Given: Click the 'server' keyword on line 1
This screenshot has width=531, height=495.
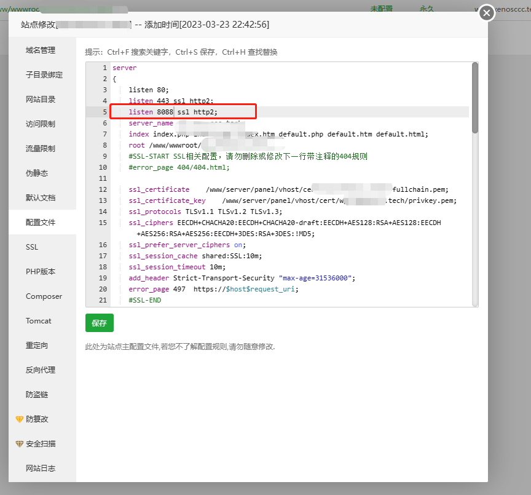Looking at the screenshot, I should click(124, 68).
